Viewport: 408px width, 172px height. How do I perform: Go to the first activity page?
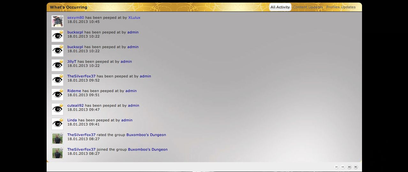[x=336, y=167]
